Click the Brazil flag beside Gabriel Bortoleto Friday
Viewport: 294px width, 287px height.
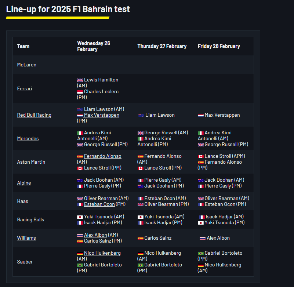point(201,253)
